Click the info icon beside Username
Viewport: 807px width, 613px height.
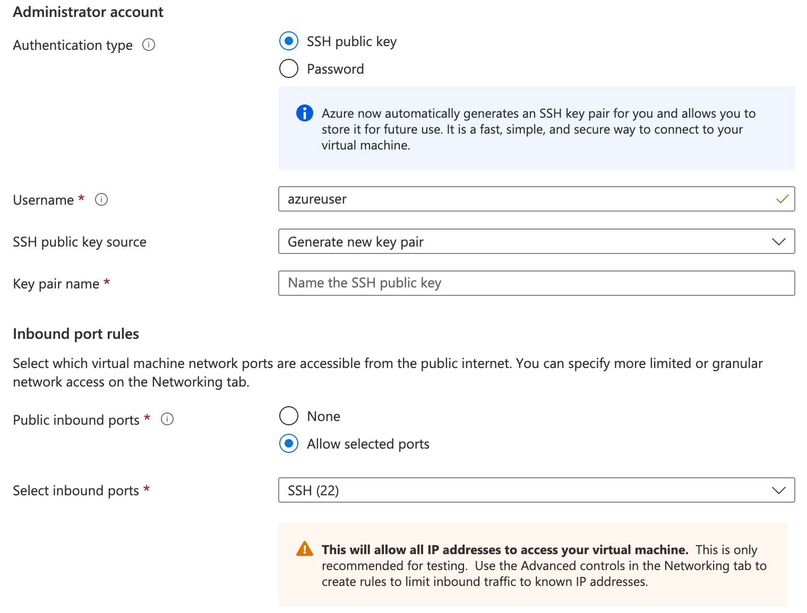[101, 199]
